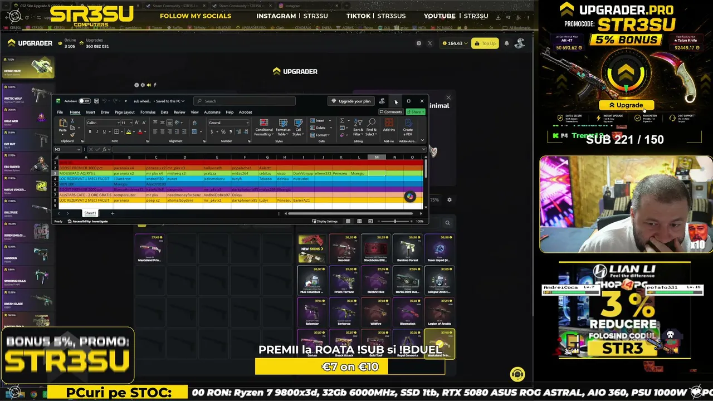Image resolution: width=713 pixels, height=401 pixels.
Task: Open the Sort & Filter menu
Action: pyautogui.click(x=358, y=128)
